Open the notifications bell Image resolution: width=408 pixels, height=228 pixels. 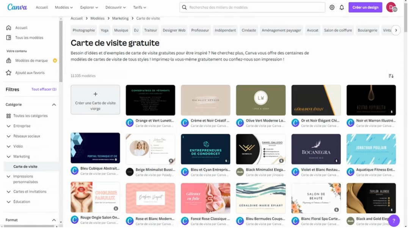[342, 7]
